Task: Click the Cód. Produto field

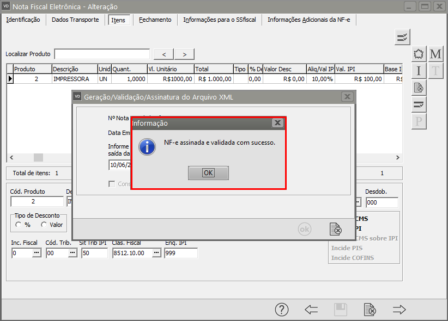Action: 37,201
